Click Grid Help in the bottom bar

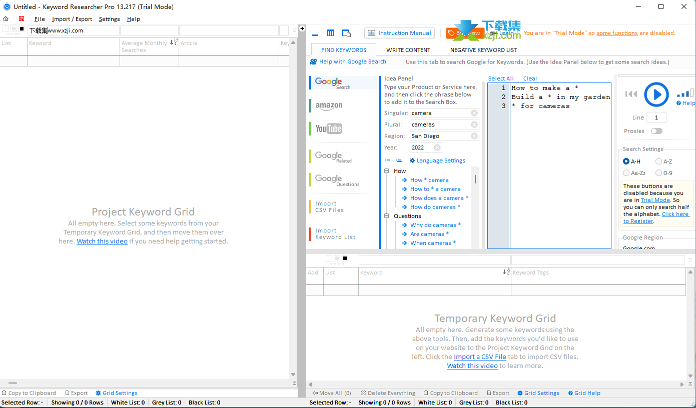(x=584, y=393)
